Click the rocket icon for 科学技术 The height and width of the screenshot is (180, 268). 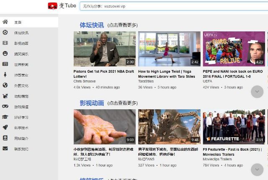pyautogui.click(x=5, y=127)
